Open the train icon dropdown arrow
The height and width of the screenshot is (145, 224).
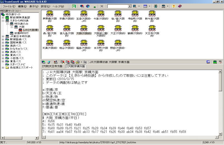167,6
